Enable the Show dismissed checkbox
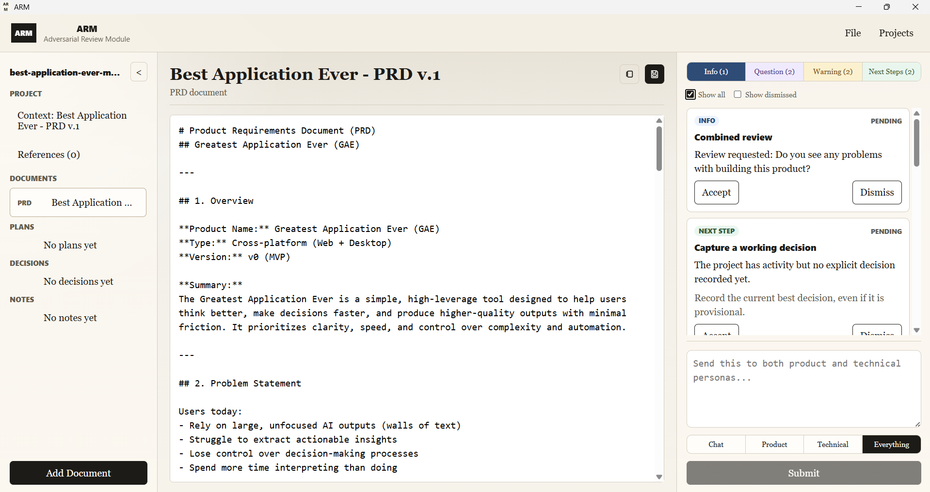Image resolution: width=930 pixels, height=492 pixels. click(x=738, y=94)
